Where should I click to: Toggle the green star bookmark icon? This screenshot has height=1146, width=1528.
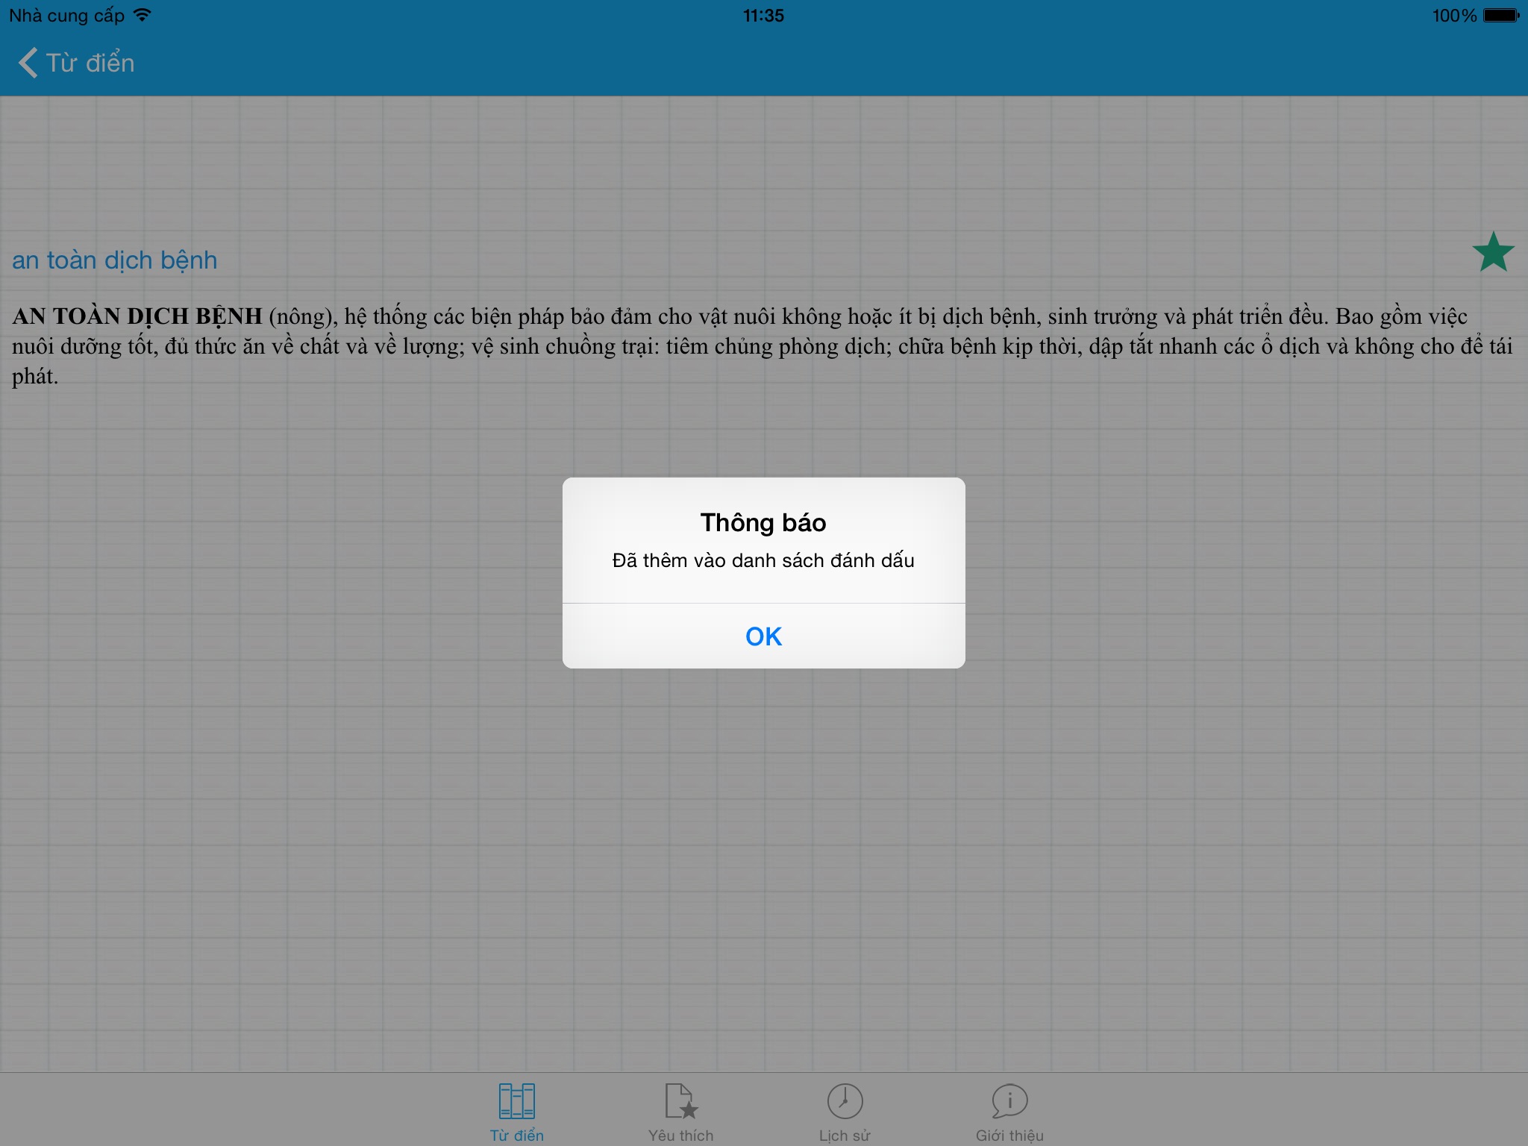1493,252
